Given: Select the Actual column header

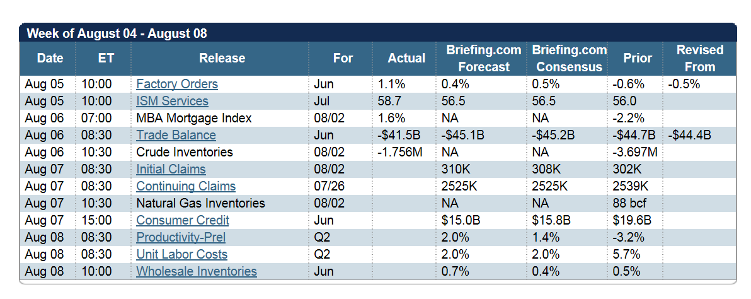Looking at the screenshot, I should [x=406, y=58].
